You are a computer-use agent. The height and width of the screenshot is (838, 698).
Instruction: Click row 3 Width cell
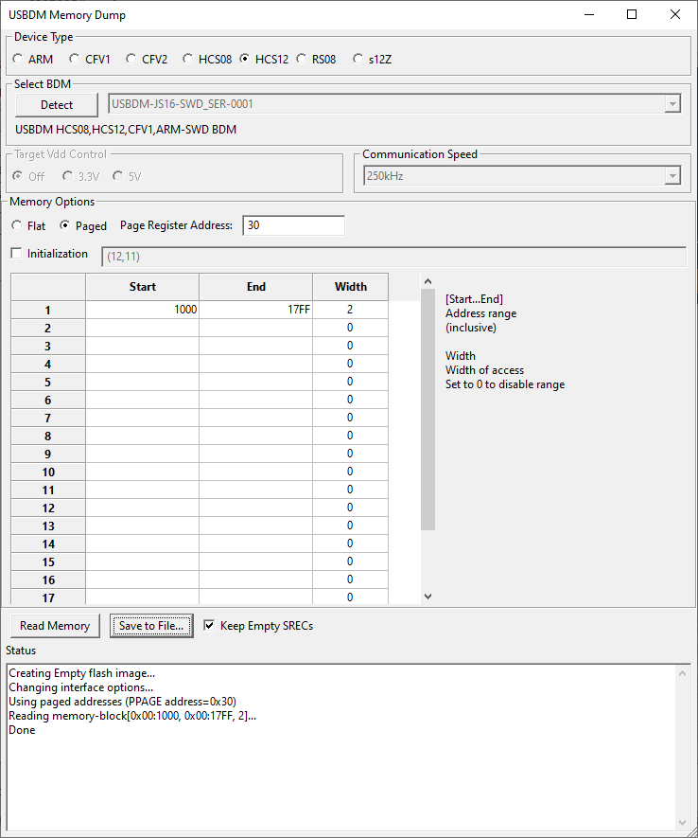[x=350, y=346]
